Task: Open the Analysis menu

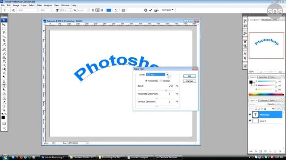Action: coord(48,5)
